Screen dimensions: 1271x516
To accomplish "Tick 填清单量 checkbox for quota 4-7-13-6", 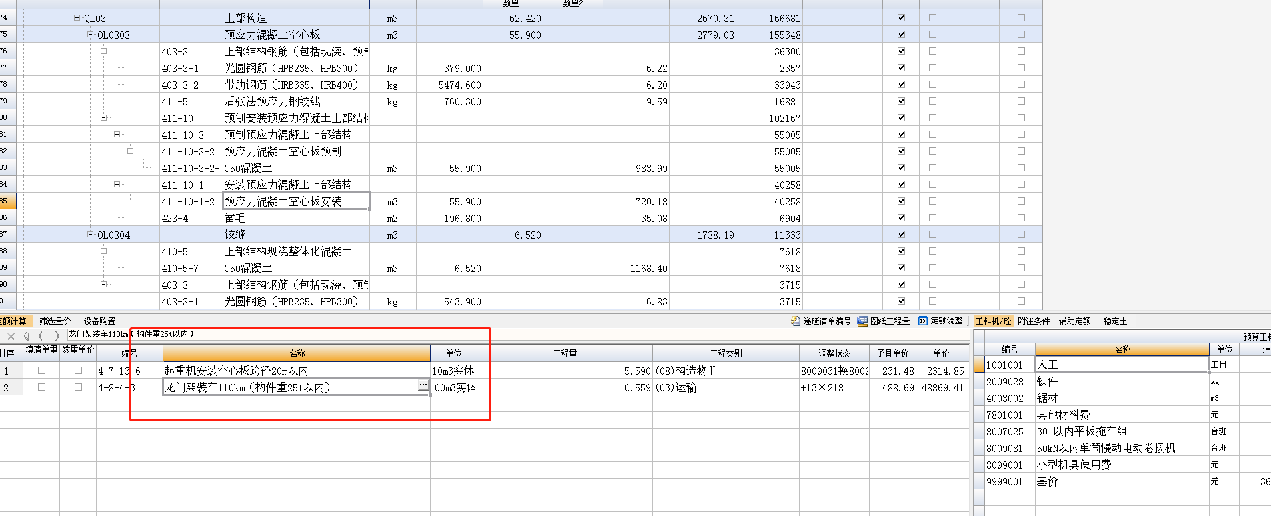I will [42, 370].
